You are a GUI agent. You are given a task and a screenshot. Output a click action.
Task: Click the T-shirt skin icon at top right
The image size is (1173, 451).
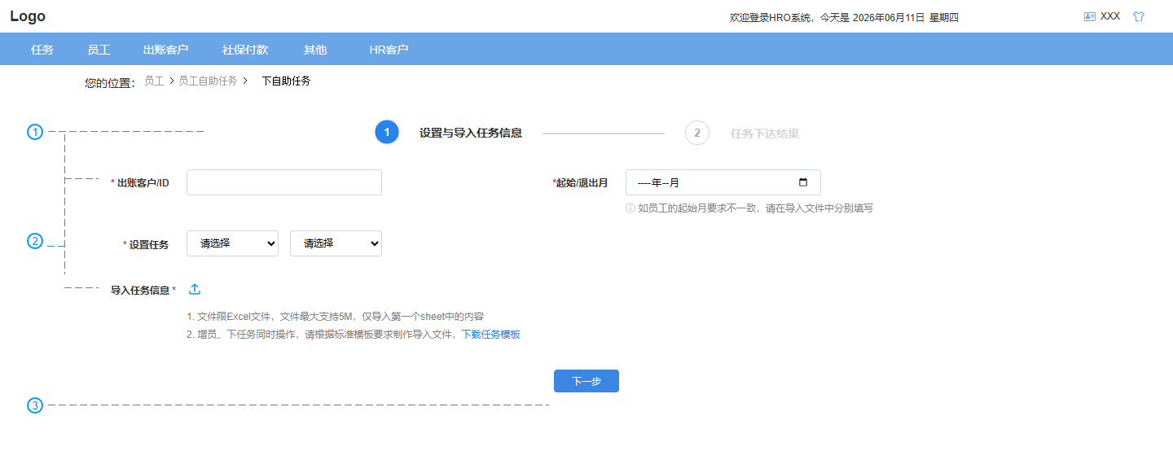(x=1139, y=16)
